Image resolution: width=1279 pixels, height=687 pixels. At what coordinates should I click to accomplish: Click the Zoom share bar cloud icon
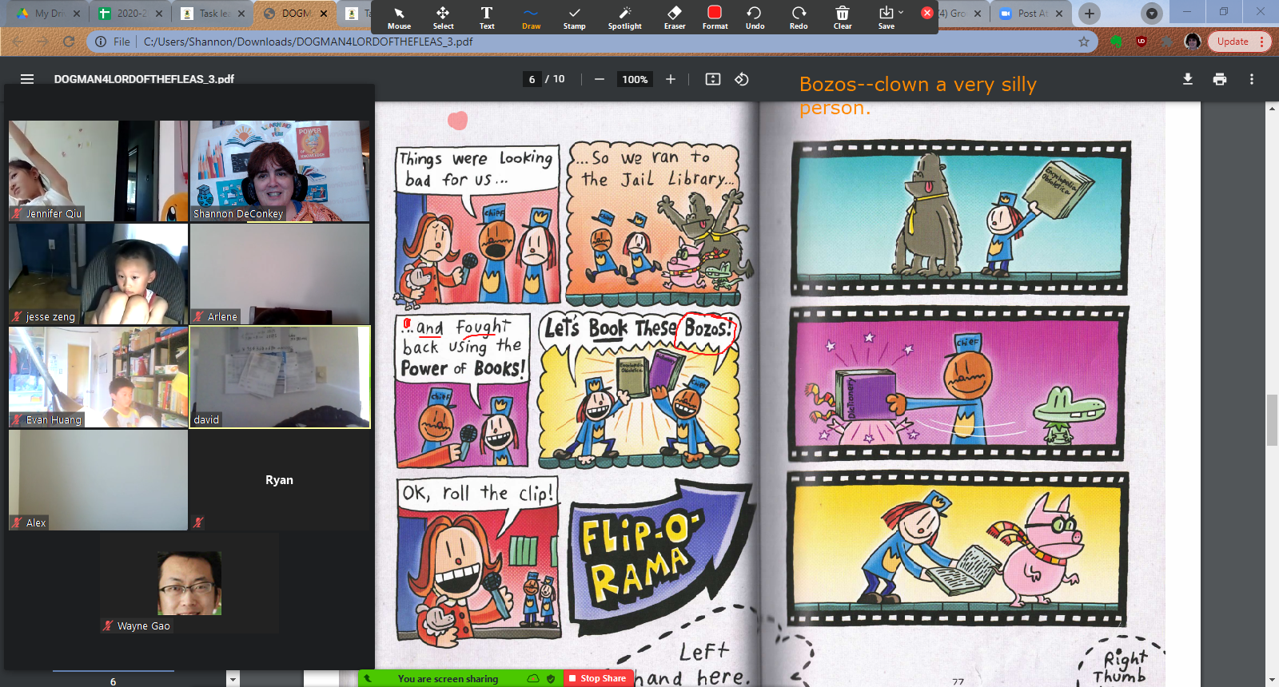(x=533, y=678)
